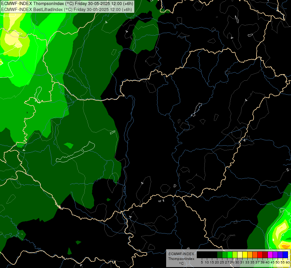Pick the yellow-green 29–30 legend swatch
291x268 pixels.
click(x=235, y=255)
